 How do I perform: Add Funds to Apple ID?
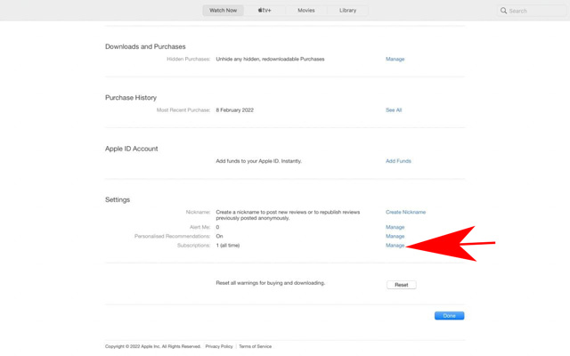pos(398,161)
